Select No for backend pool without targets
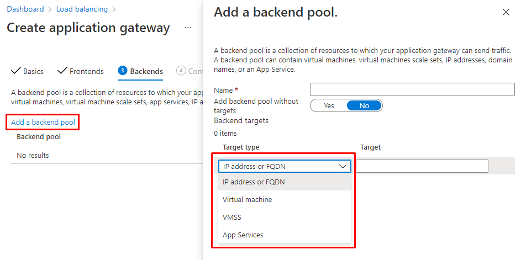521x260 pixels. pyautogui.click(x=364, y=105)
